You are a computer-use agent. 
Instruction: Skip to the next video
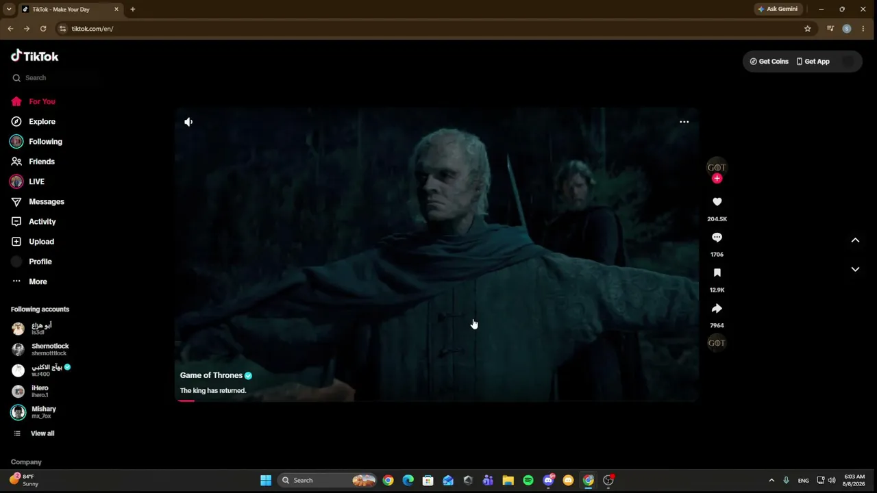coord(855,270)
